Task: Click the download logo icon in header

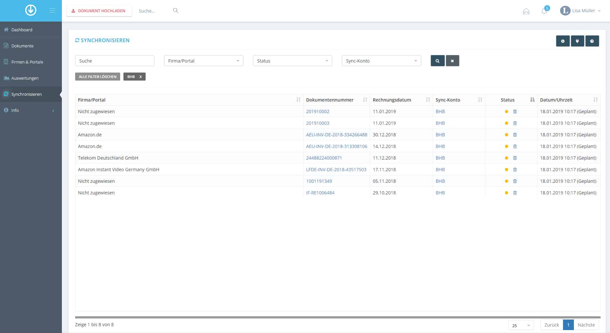Action: tap(31, 10)
